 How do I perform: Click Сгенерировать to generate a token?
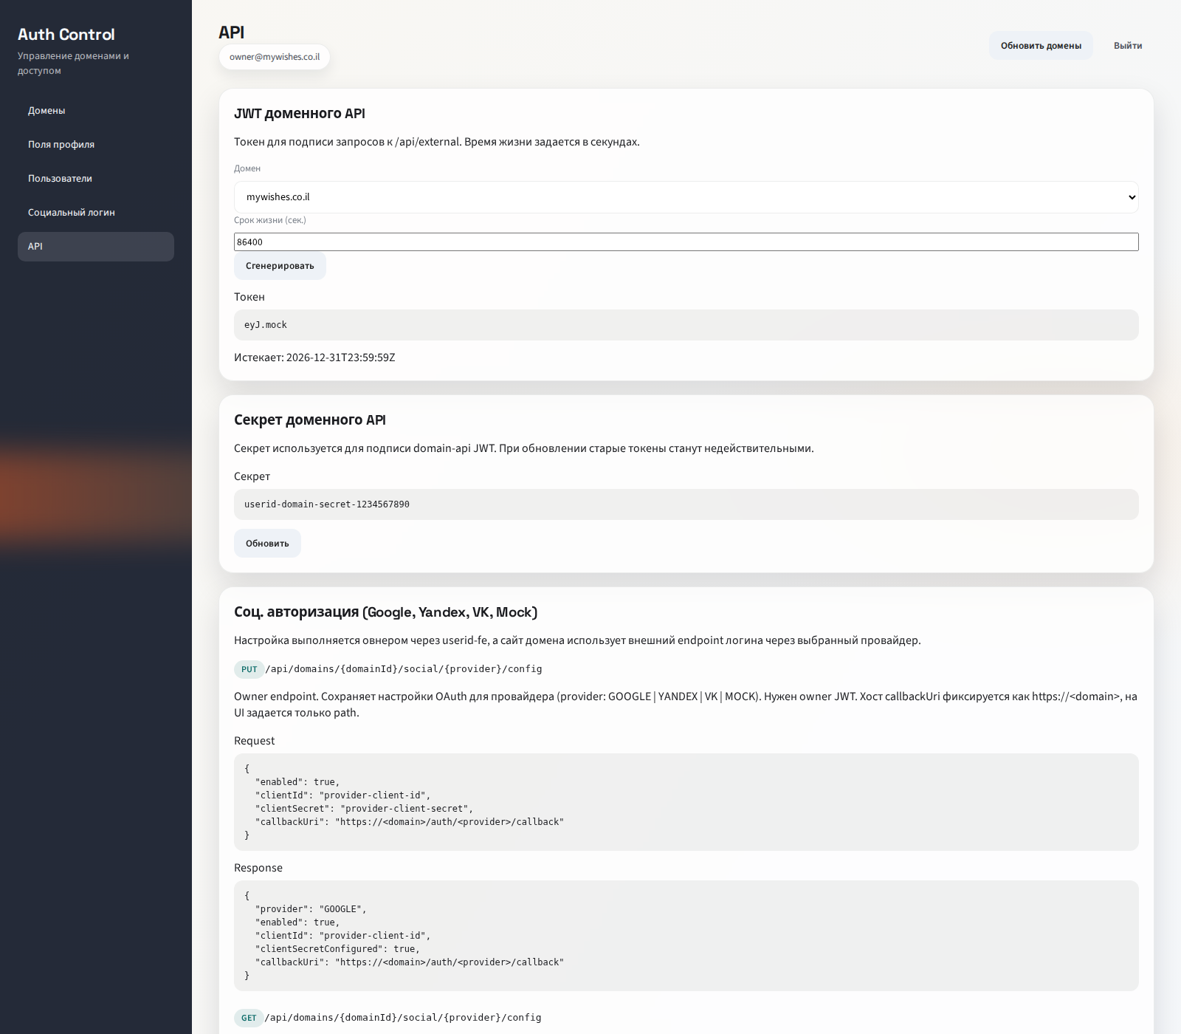[x=280, y=266]
